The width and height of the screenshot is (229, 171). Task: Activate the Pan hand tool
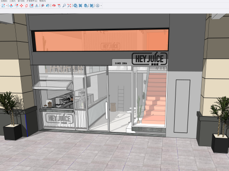[59, 6]
